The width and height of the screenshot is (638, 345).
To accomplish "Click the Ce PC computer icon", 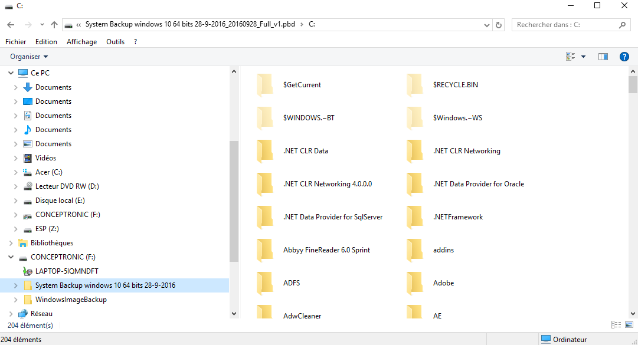I will (23, 73).
